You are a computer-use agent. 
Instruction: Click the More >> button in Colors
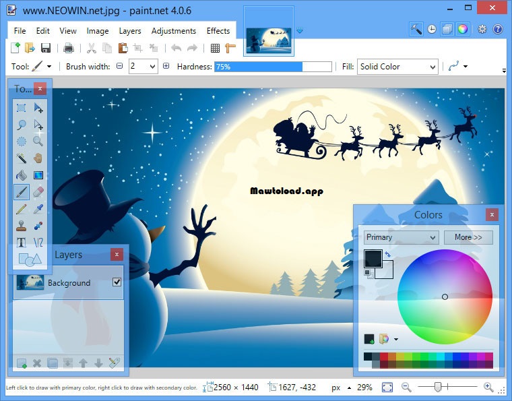tap(468, 237)
